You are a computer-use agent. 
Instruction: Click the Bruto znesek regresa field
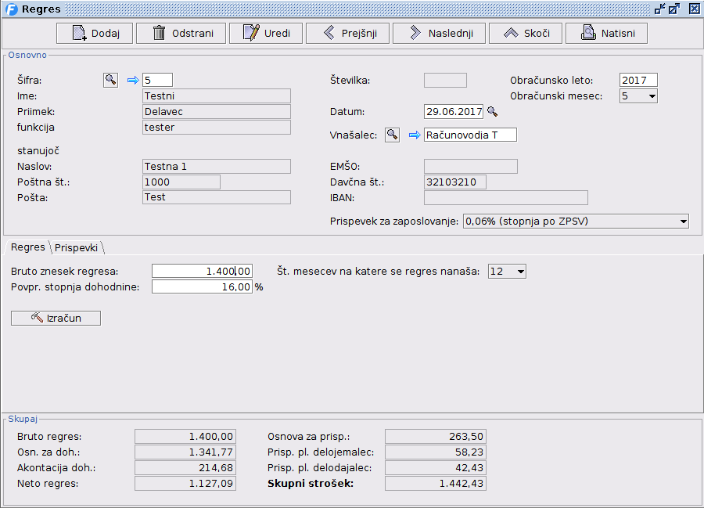pos(202,271)
